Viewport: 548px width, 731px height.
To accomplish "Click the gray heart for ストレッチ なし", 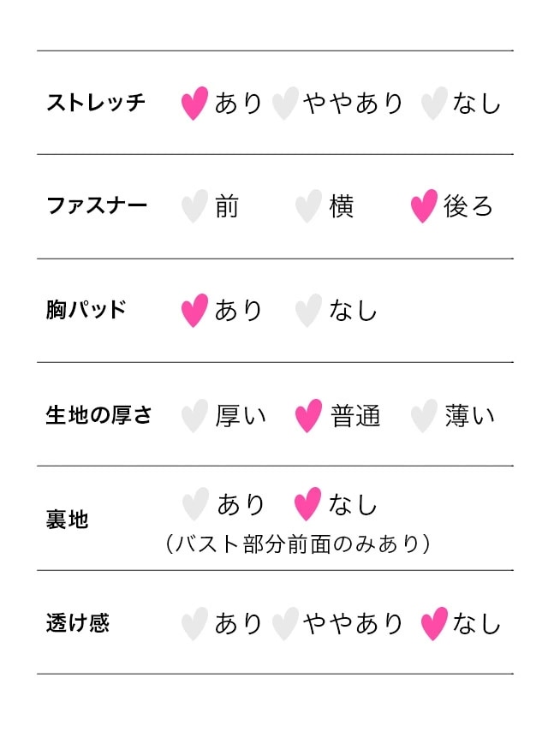I will click(x=434, y=103).
